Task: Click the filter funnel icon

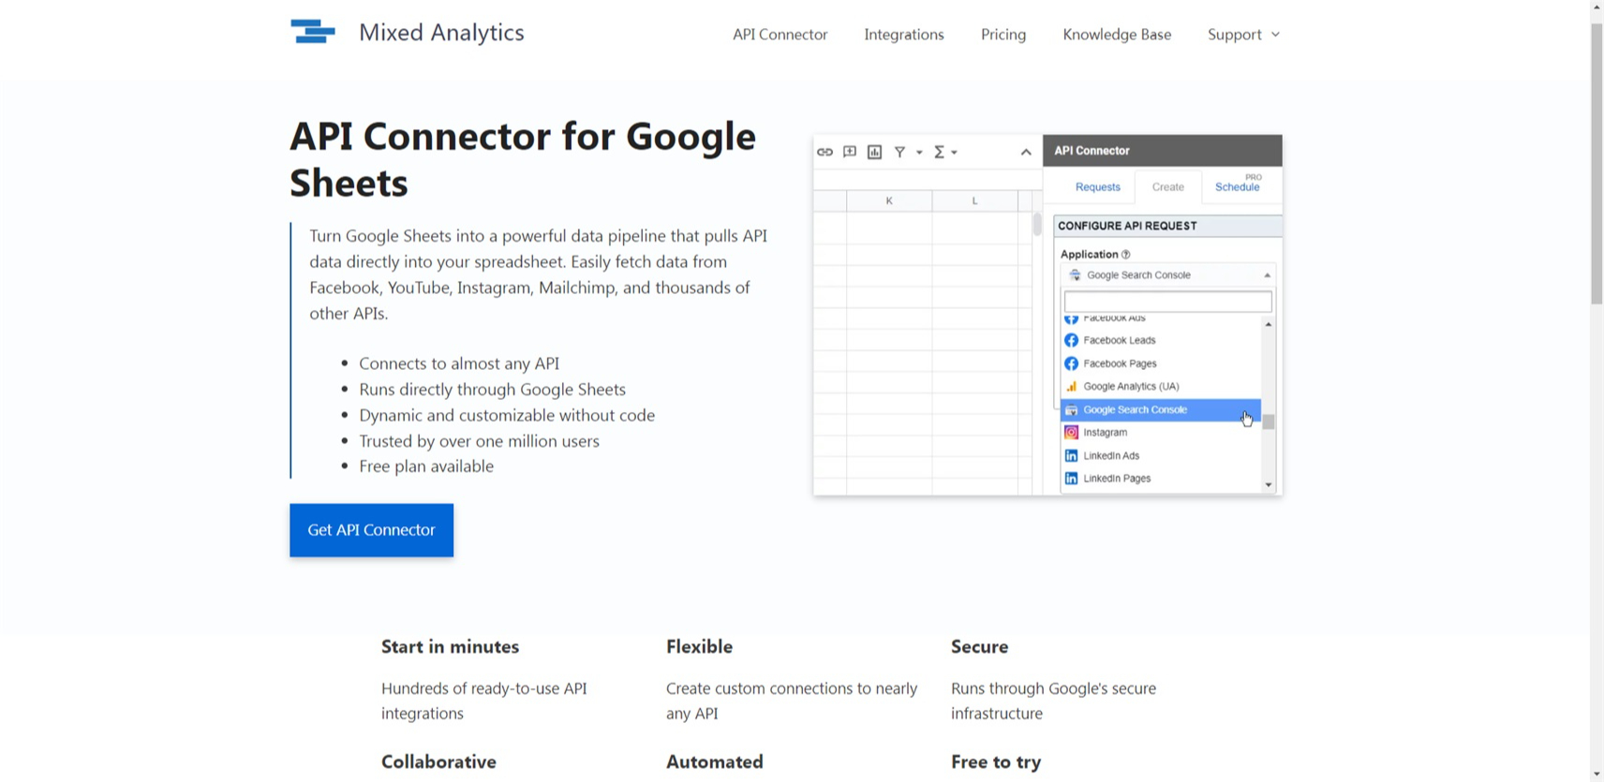Action: point(899,152)
